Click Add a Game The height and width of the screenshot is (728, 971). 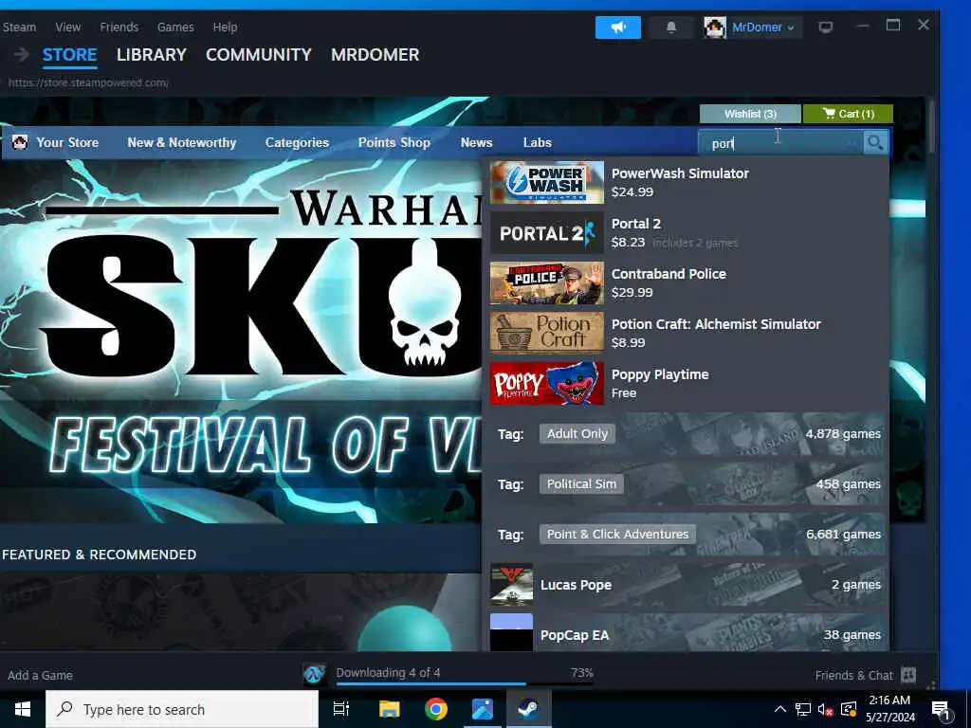(40, 675)
